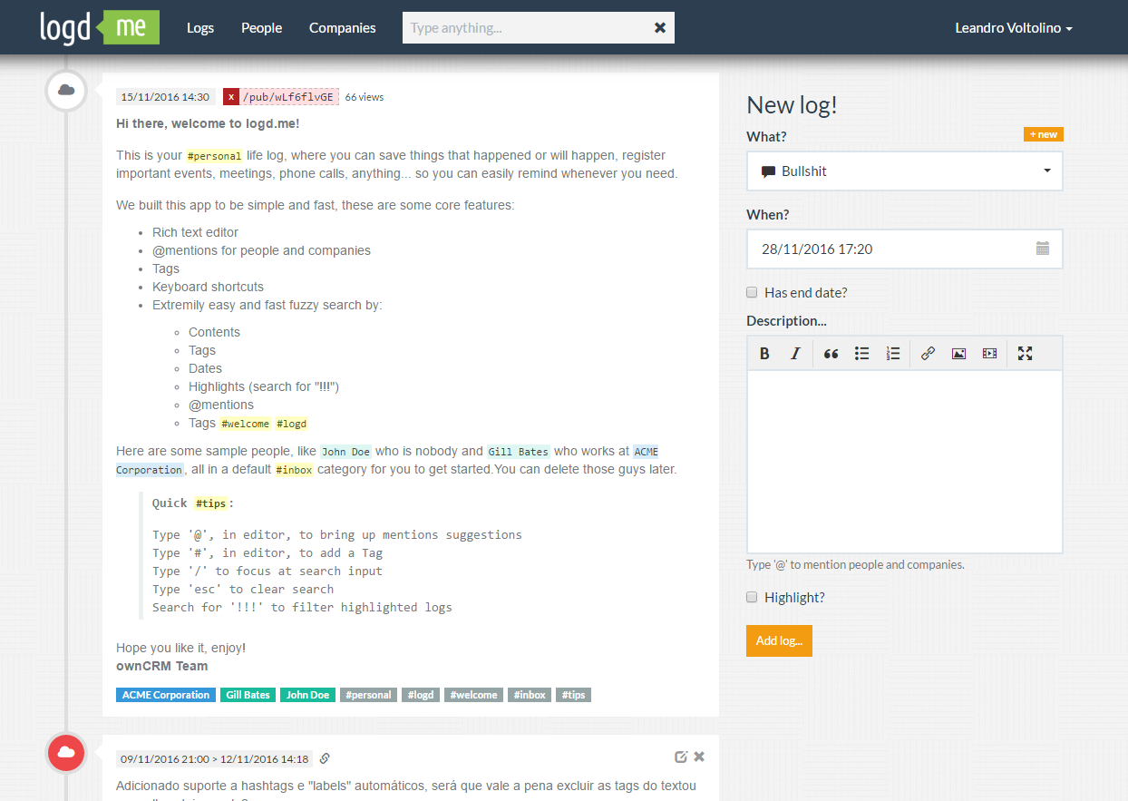This screenshot has height=801, width=1128.
Task: Delete the 09/11/2016 log entry
Action: pos(699,757)
